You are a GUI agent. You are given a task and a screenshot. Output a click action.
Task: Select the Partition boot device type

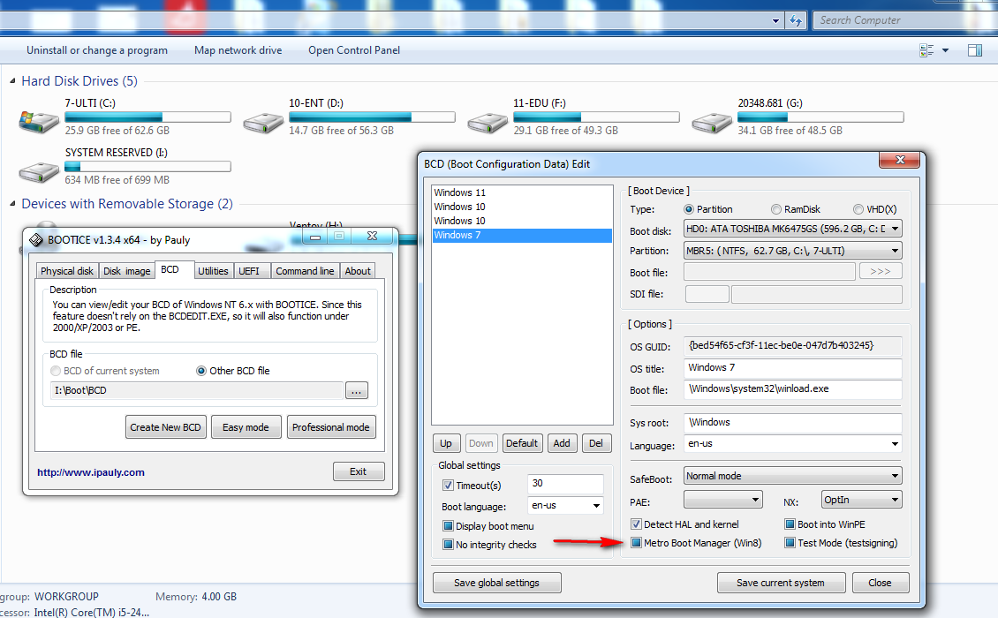pyautogui.click(x=689, y=209)
